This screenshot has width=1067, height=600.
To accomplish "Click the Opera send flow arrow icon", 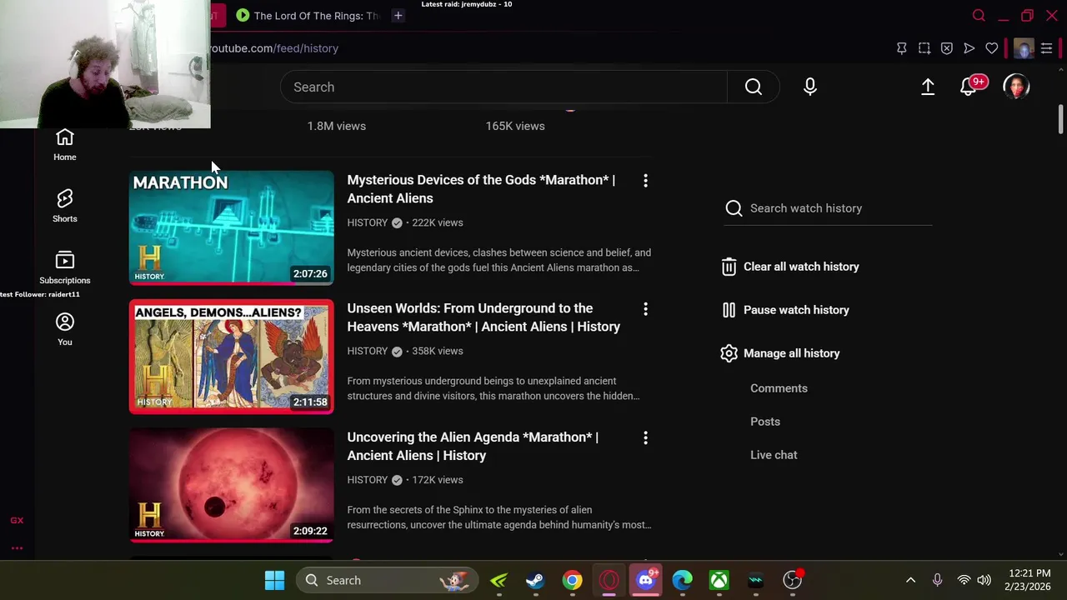I will click(x=969, y=48).
